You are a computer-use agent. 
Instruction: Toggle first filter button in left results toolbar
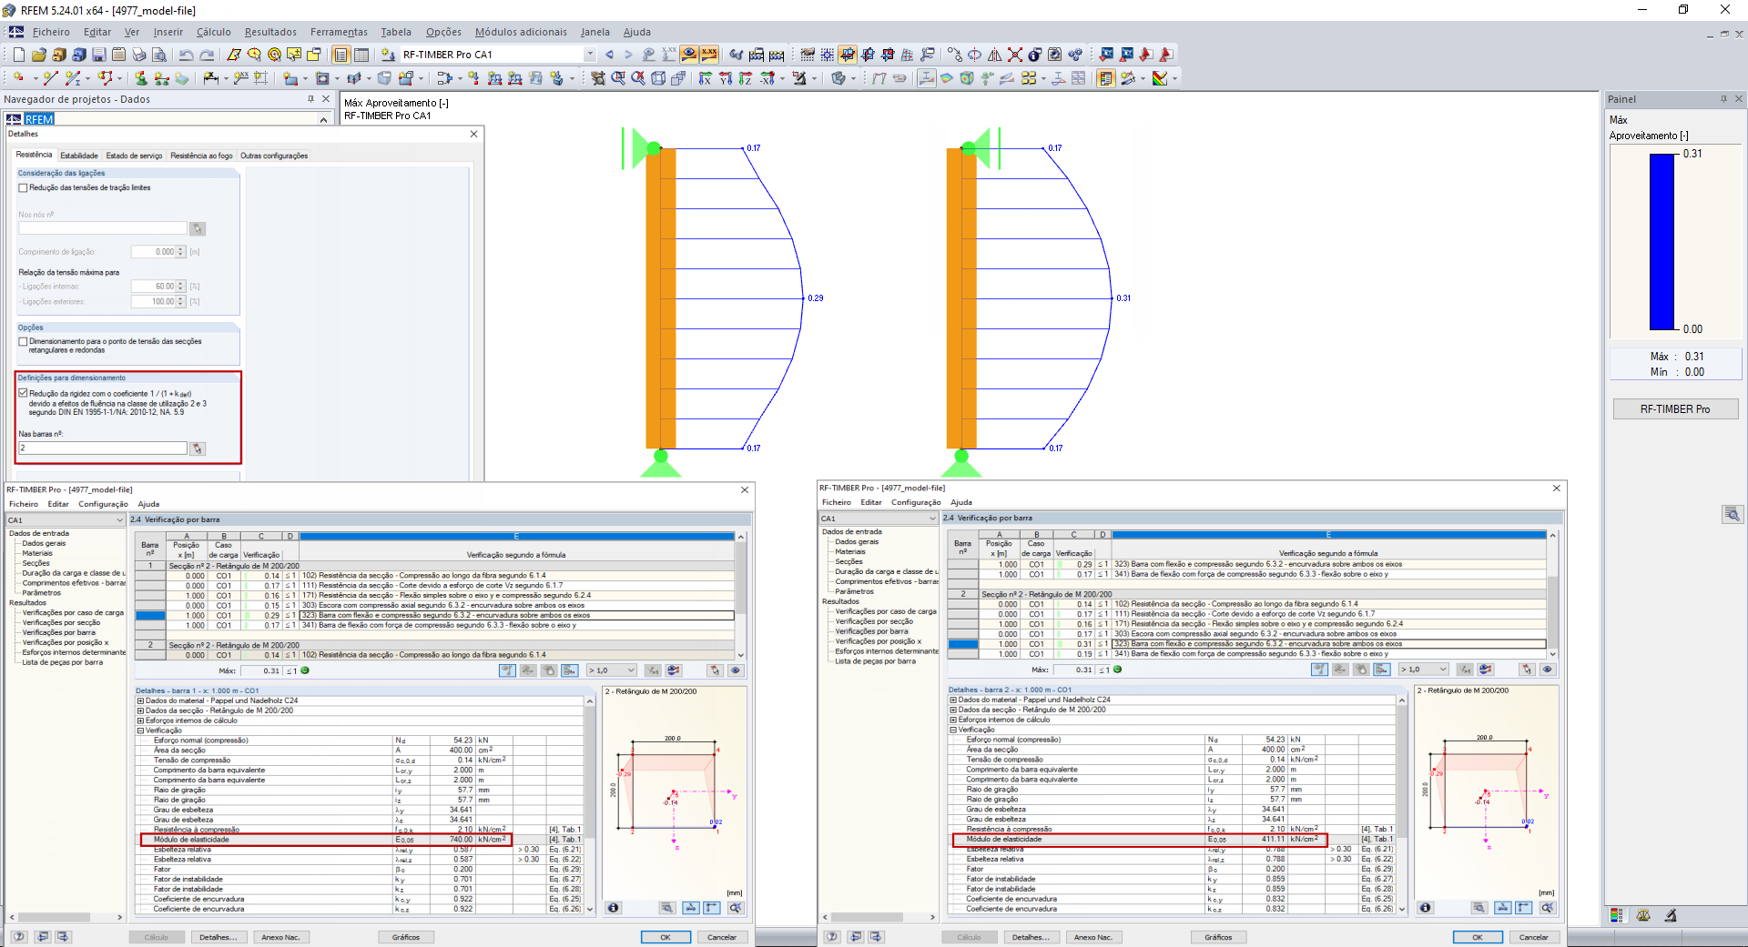507,670
